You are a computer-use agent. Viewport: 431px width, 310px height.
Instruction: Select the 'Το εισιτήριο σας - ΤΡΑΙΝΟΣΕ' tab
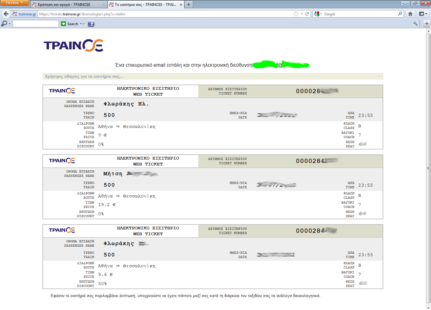[x=146, y=5]
